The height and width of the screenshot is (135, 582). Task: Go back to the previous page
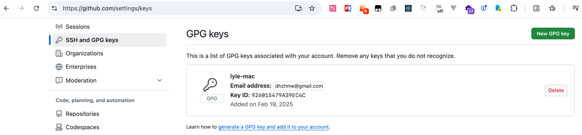tap(7, 8)
